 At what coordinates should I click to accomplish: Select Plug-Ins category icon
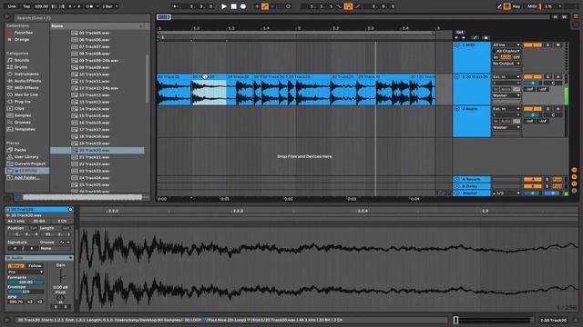click(x=10, y=102)
